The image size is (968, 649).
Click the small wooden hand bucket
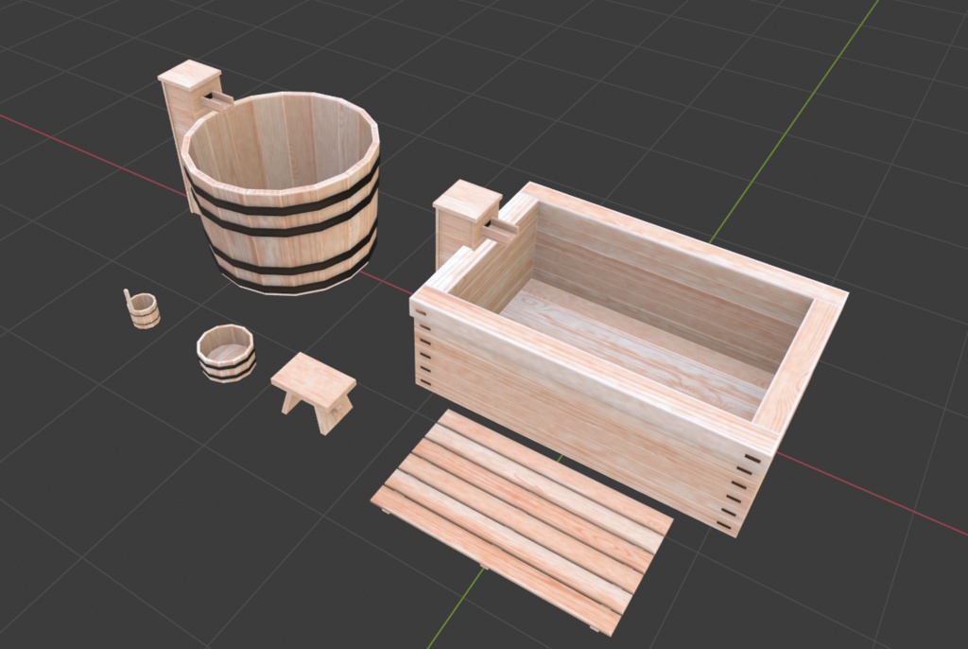point(224,355)
